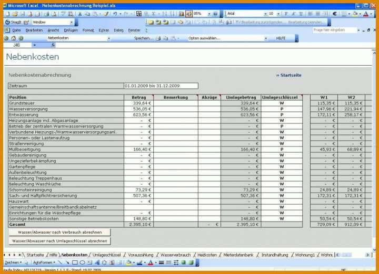379x274 pixels.
Task: Select the Rectangle drawing tool
Action: click(x=75, y=262)
